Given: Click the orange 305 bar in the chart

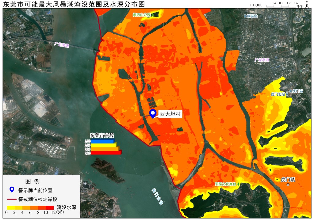Looking at the screenshot, I should point(105,149).
